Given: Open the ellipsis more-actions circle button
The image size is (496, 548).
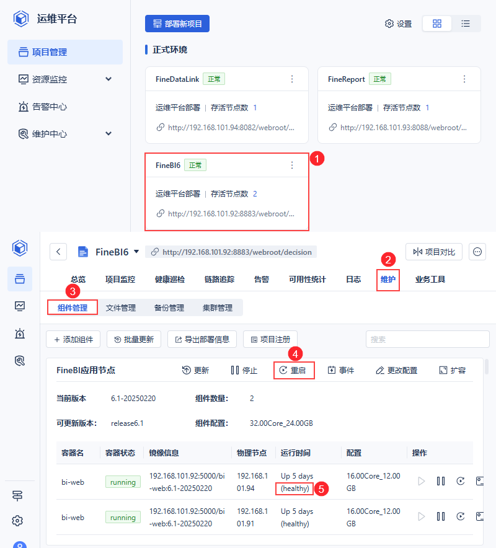Looking at the screenshot, I should 477,252.
